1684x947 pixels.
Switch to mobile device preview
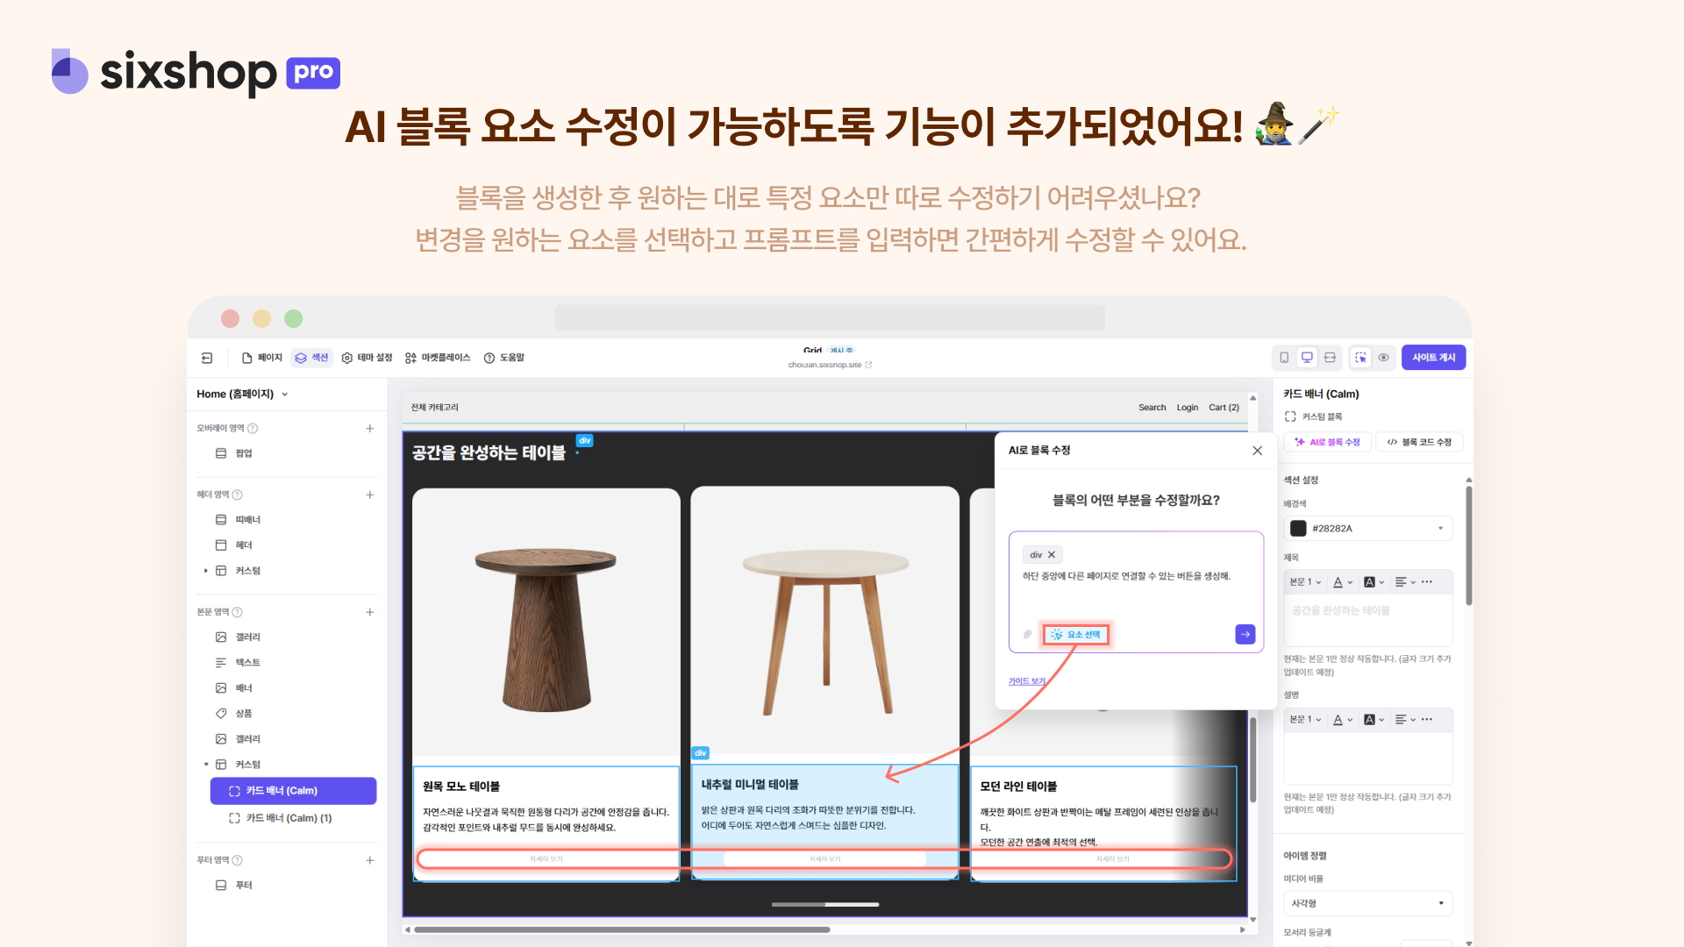coord(1284,358)
